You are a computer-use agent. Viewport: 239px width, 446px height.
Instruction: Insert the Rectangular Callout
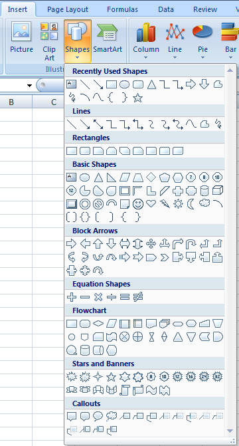71,417
